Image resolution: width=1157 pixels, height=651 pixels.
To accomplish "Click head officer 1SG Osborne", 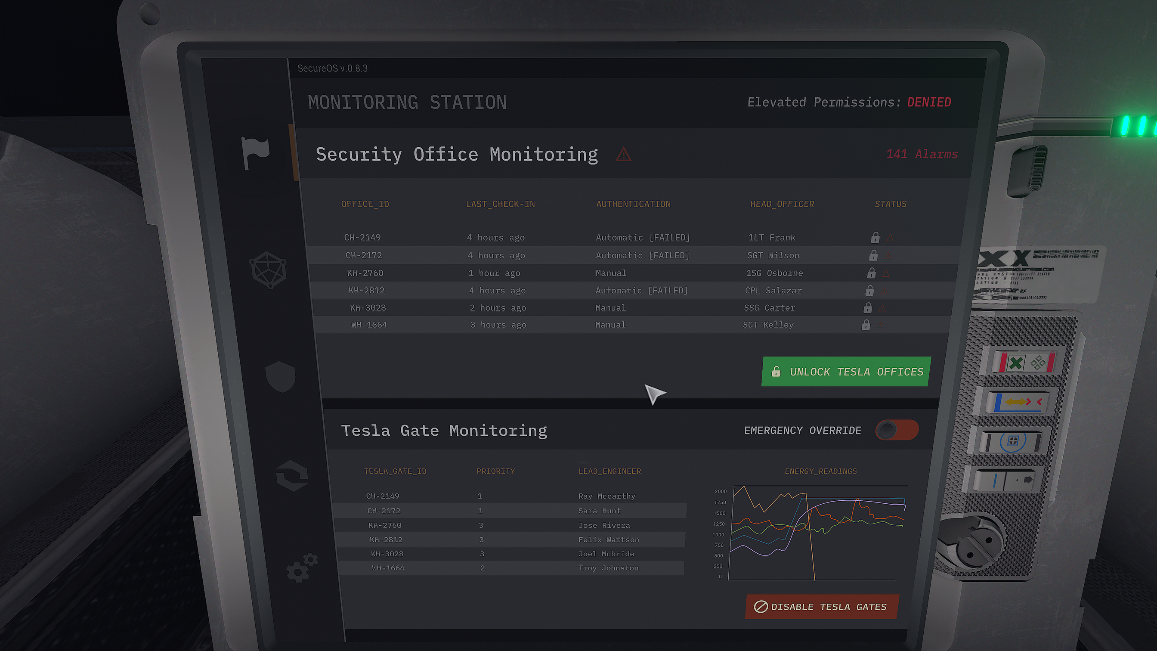I will click(x=774, y=273).
